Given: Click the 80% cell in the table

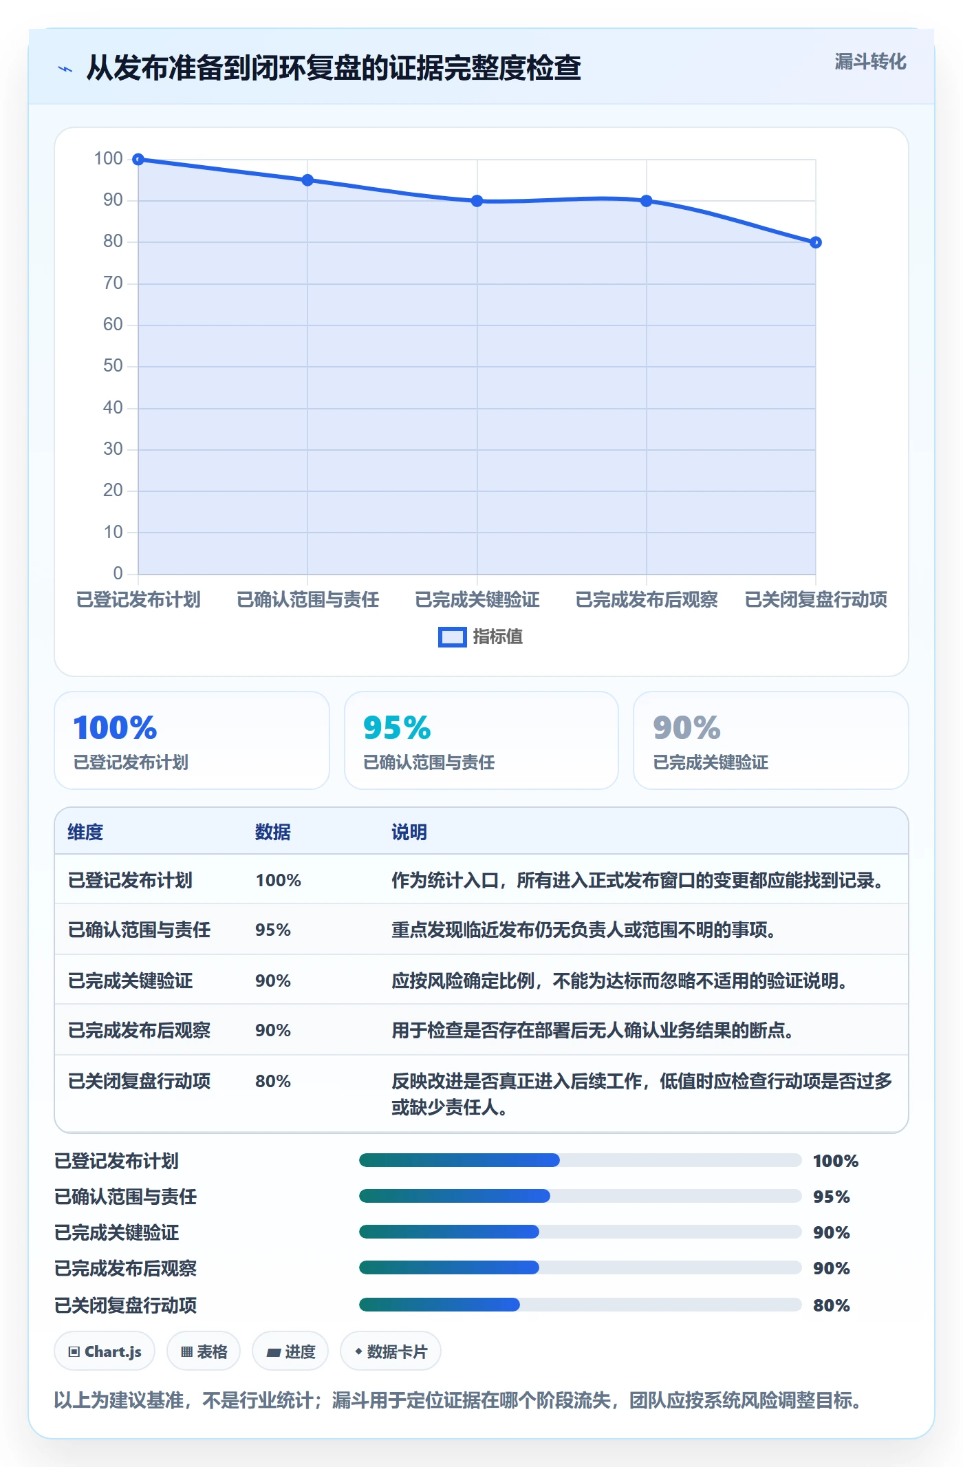Looking at the screenshot, I should pos(273,1081).
